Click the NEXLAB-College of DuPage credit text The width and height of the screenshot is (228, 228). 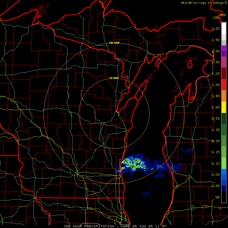pos(204,3)
